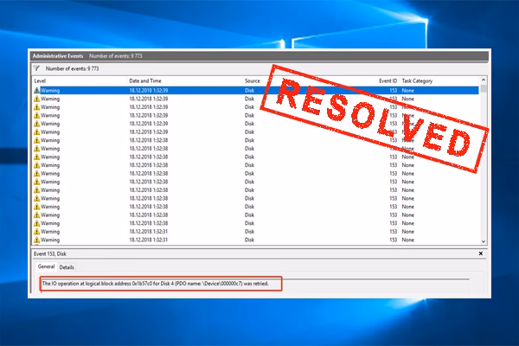Click the event list scroll up arrow
This screenshot has height=346, width=519.
tap(484, 80)
